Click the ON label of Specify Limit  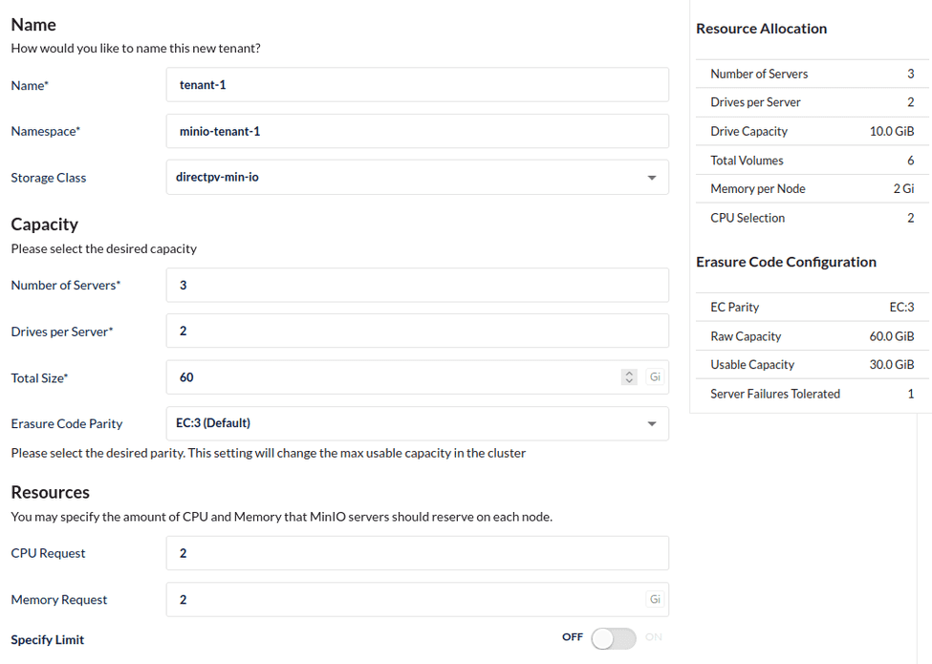point(654,637)
